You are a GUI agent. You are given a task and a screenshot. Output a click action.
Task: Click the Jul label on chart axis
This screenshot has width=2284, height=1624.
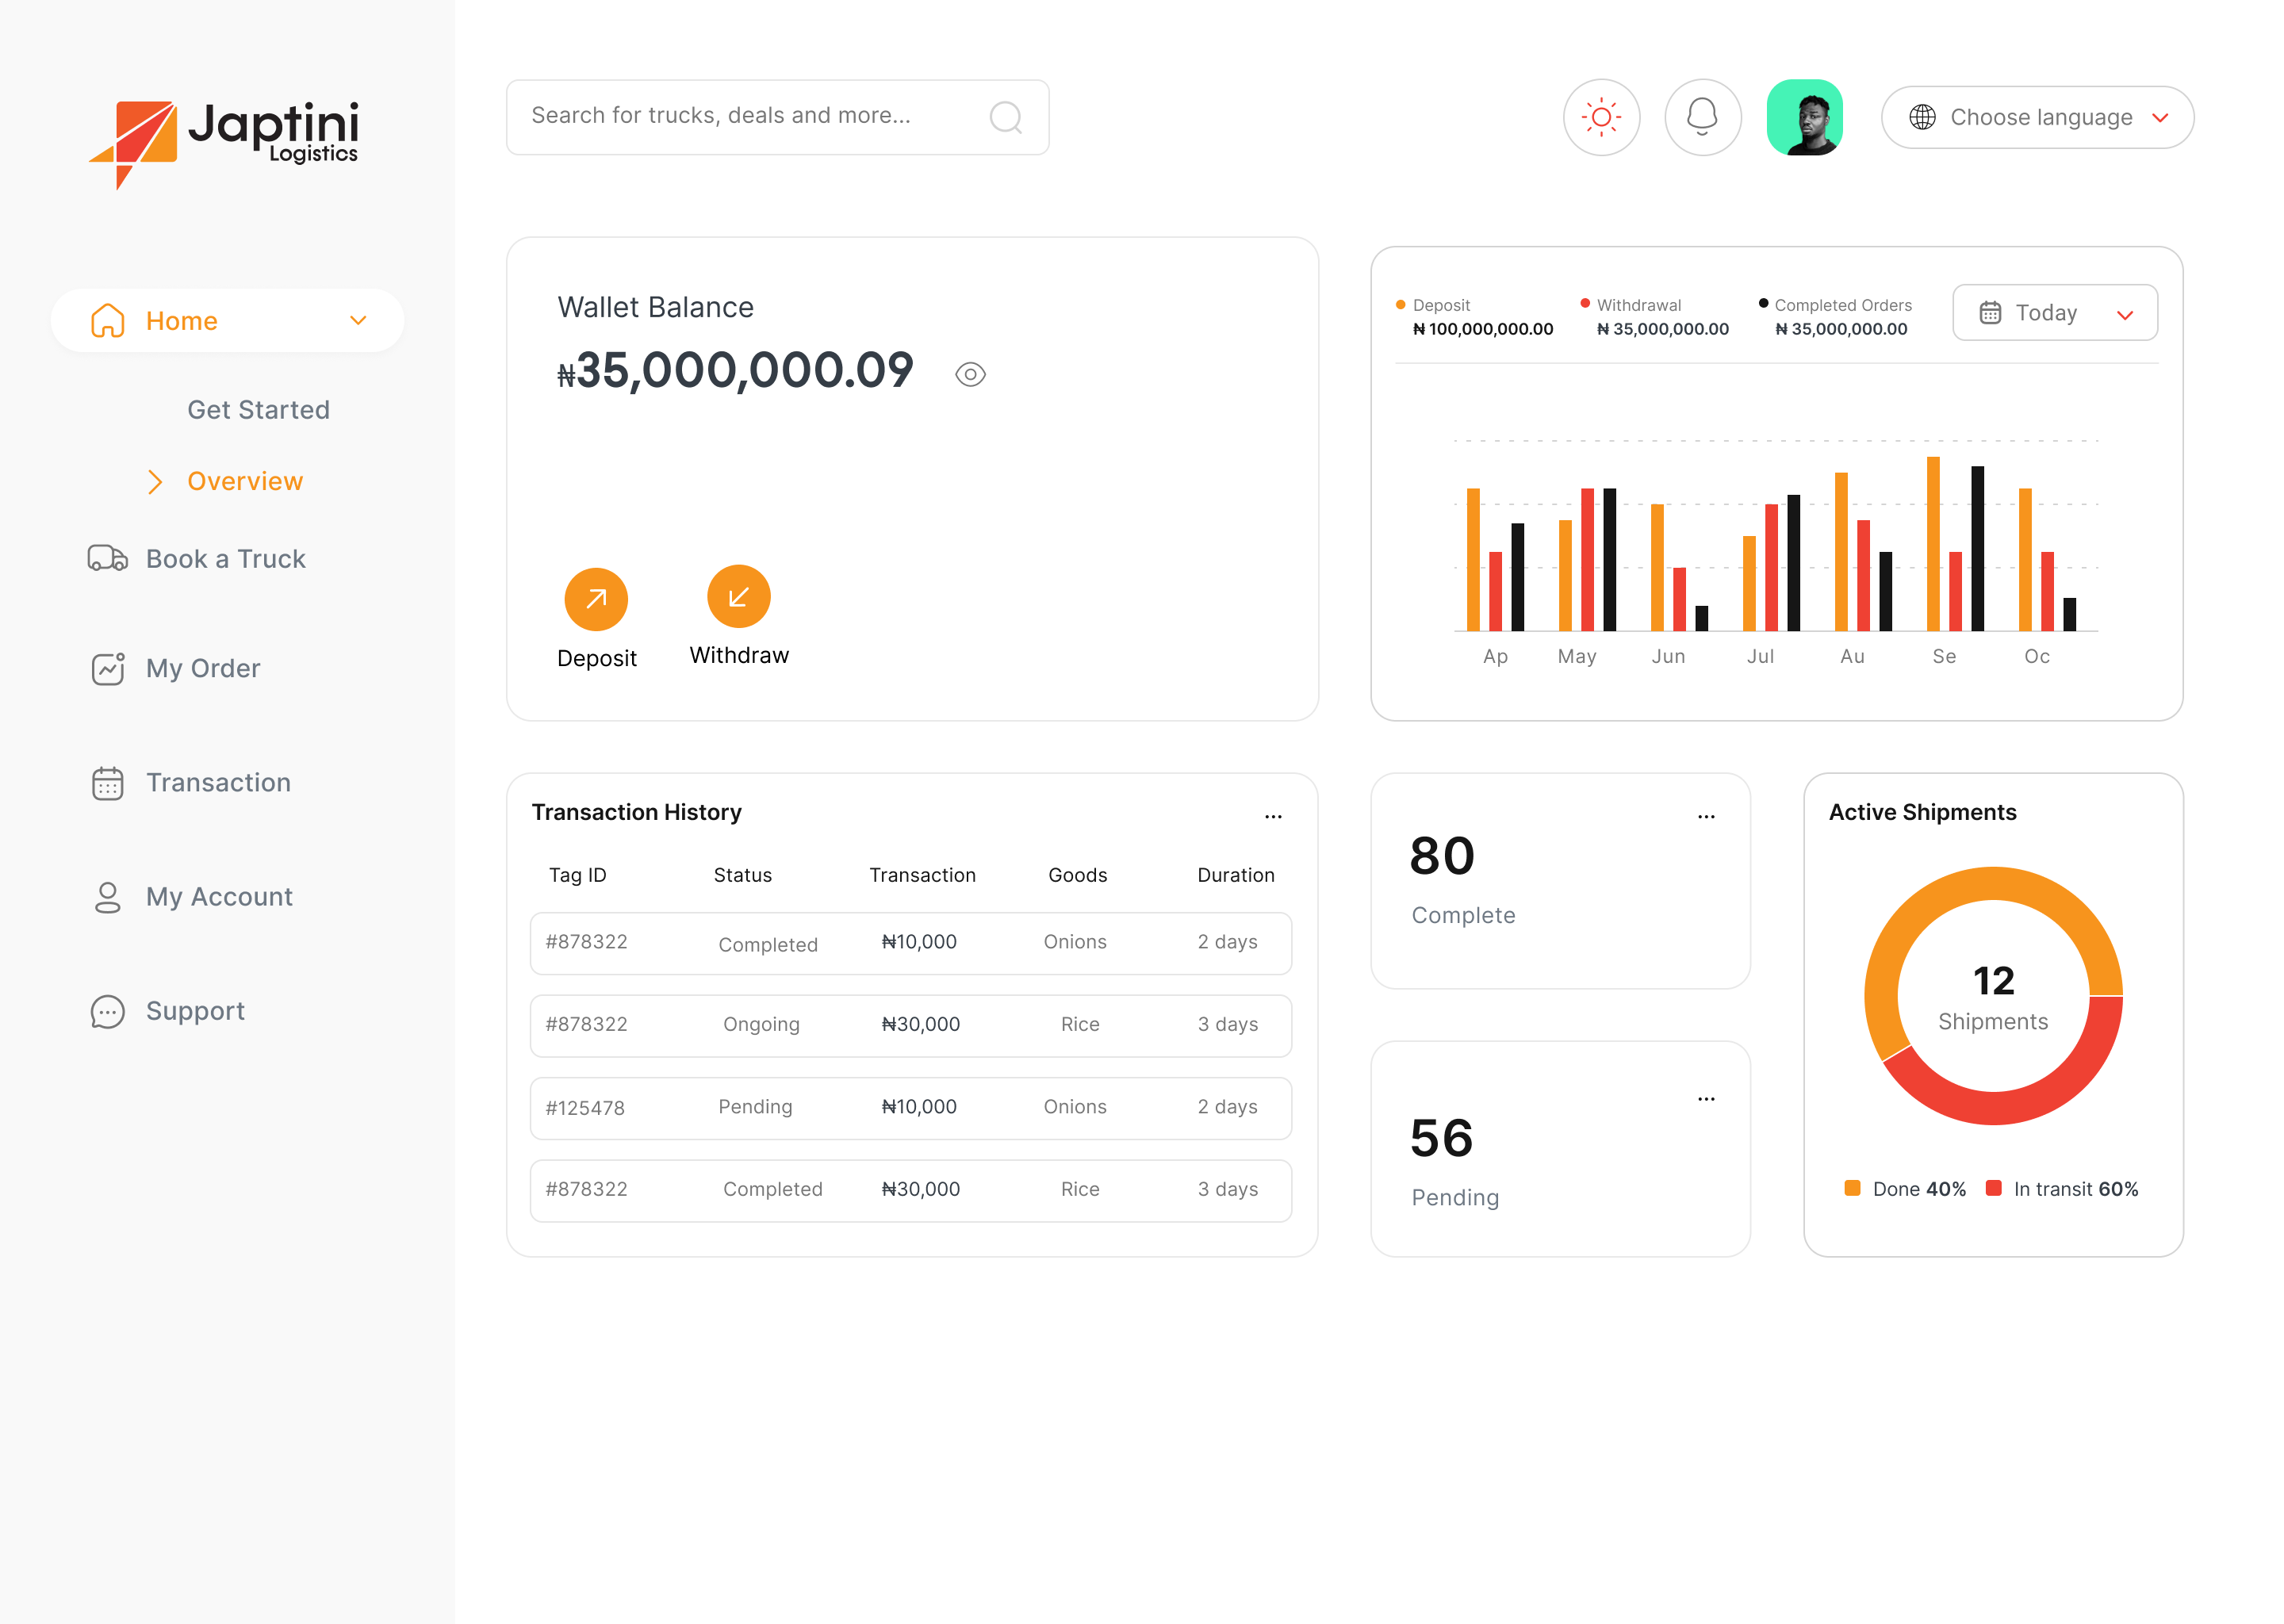1760,656
